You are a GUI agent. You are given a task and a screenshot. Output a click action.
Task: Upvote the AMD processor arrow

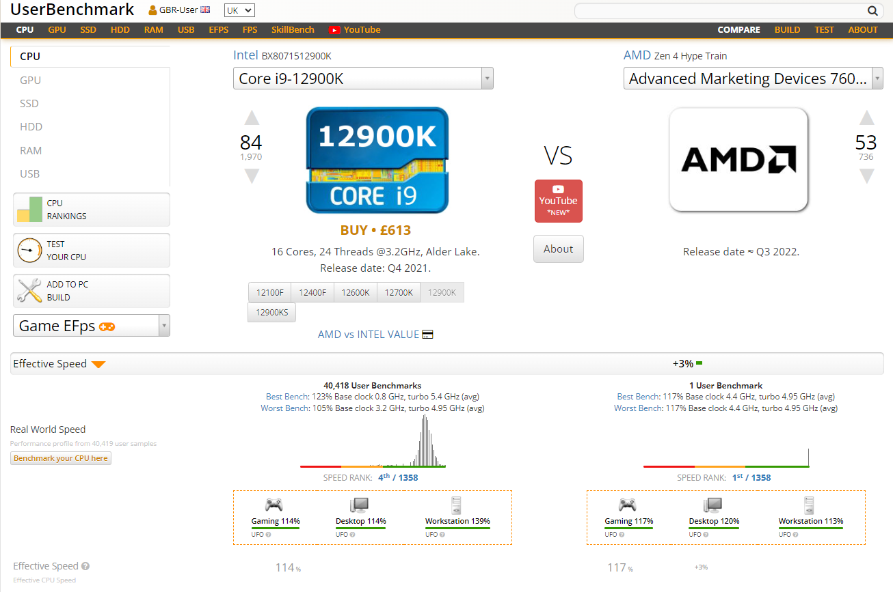pos(866,118)
